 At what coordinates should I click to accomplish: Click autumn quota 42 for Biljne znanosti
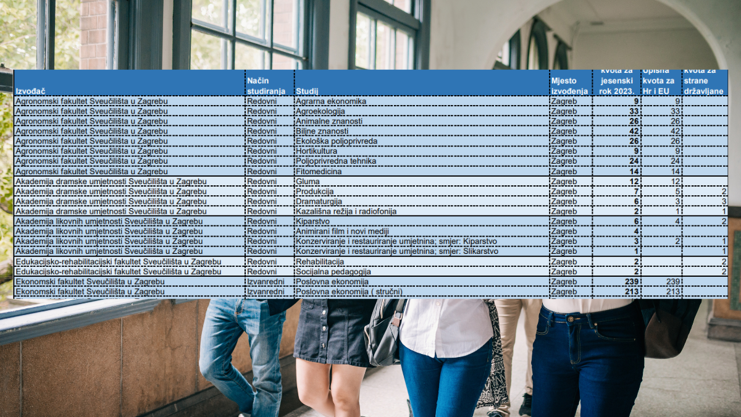[617, 131]
